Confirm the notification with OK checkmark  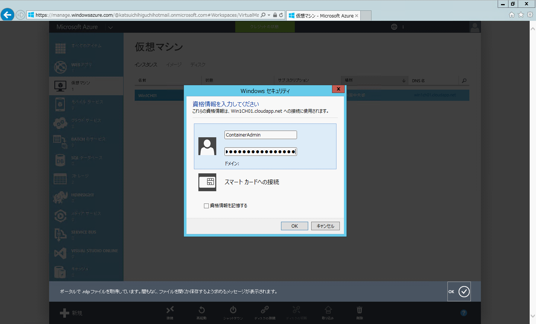[x=459, y=292]
